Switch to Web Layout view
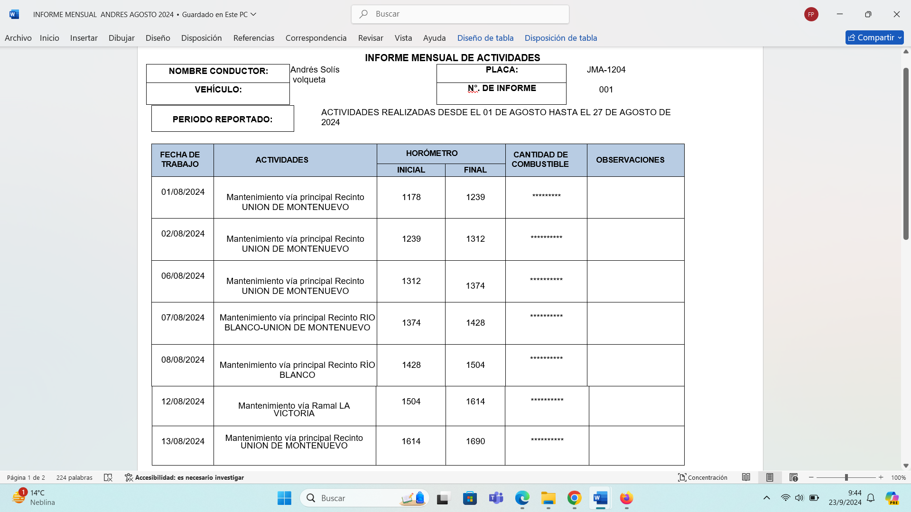Screen dimensions: 911x512 (793, 477)
